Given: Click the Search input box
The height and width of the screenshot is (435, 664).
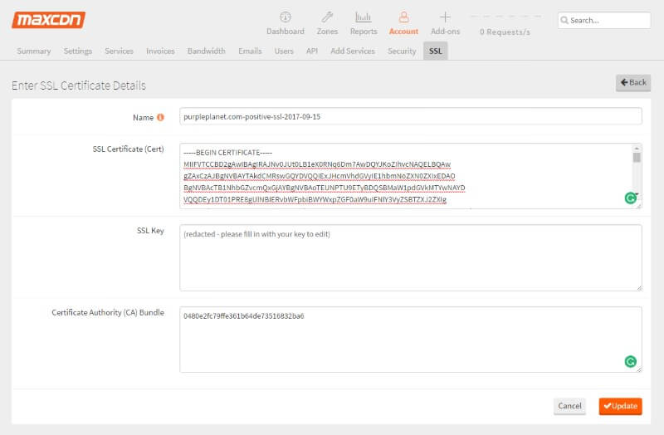Looking at the screenshot, I should 608,20.
